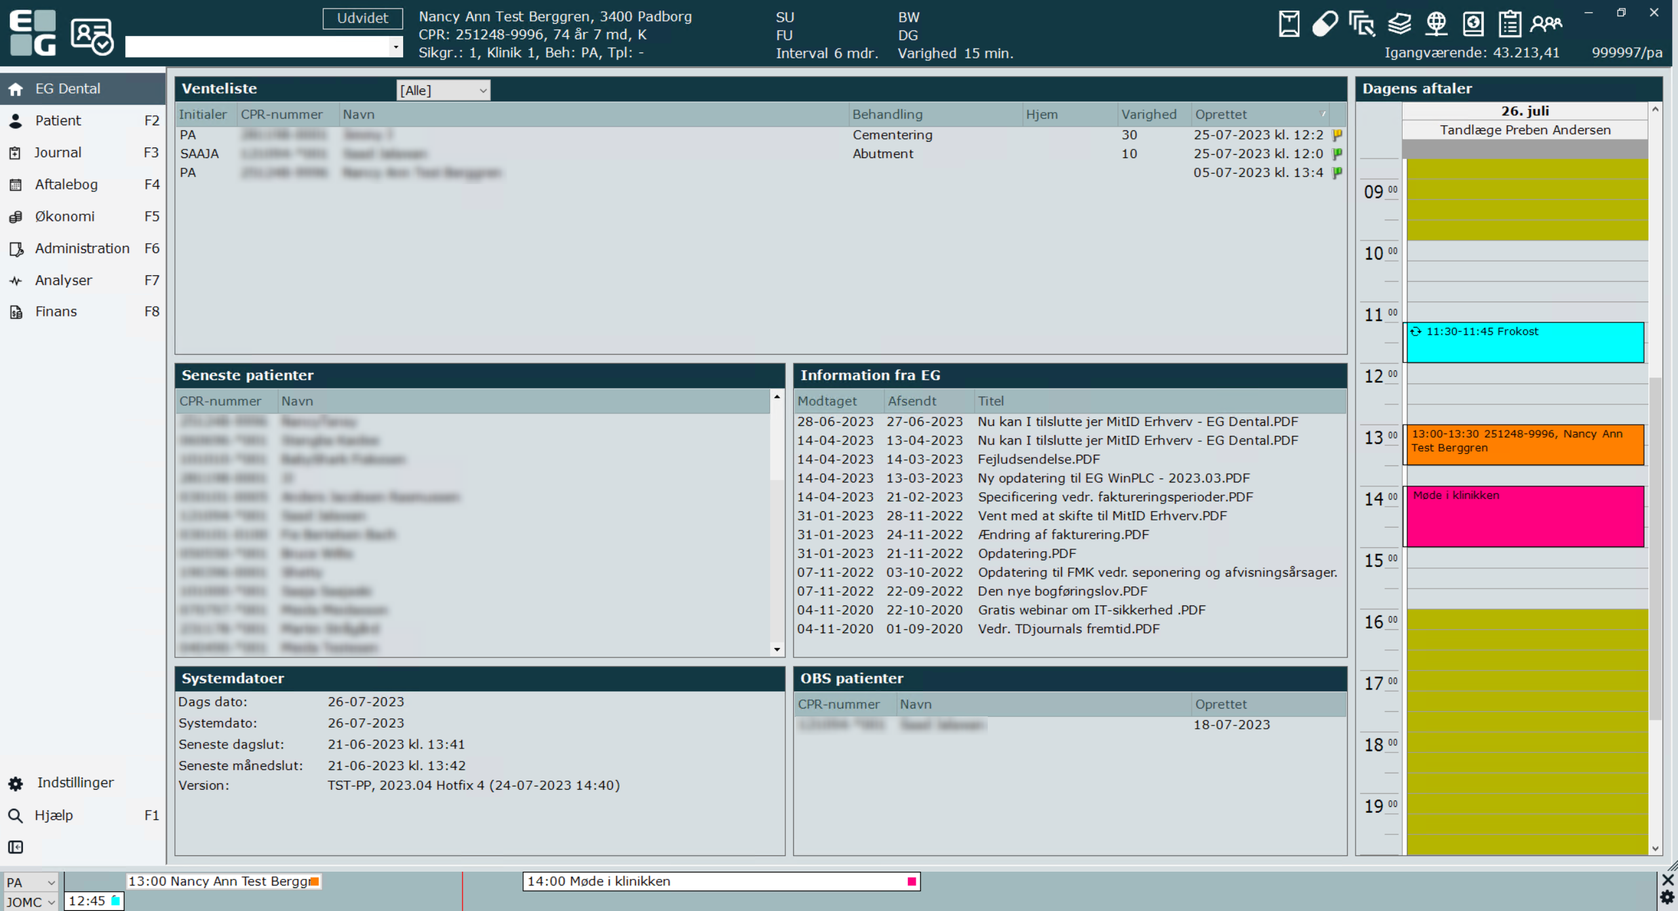Image resolution: width=1678 pixels, height=911 pixels.
Task: Click the Seneste patienter scroll down arrow
Action: click(777, 649)
